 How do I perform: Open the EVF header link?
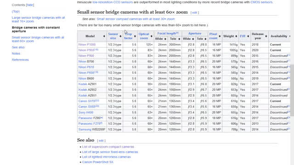click(x=243, y=36)
